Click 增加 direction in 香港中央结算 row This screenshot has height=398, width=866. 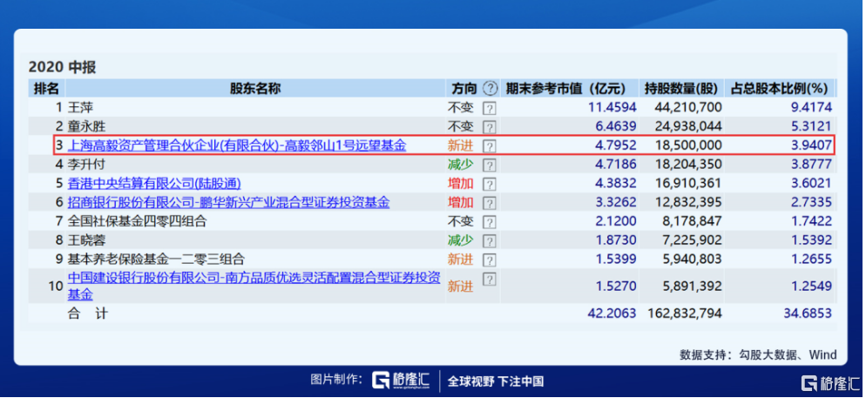pyautogui.click(x=461, y=184)
